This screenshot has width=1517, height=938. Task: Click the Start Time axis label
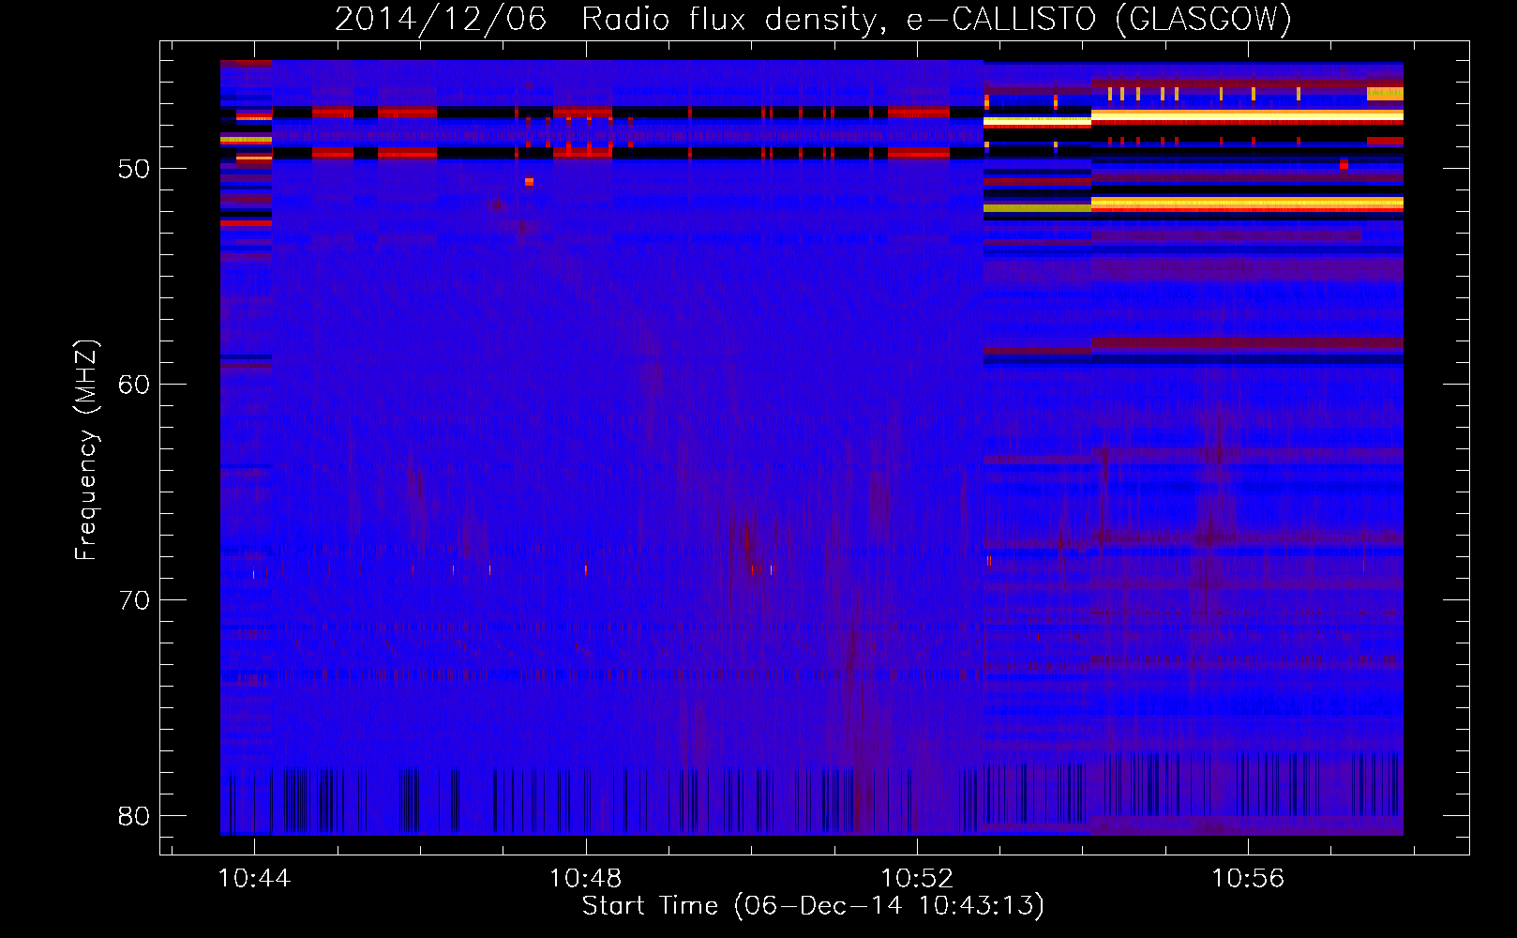point(813,906)
